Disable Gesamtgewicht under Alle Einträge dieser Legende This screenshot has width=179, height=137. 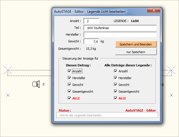(x=116, y=91)
